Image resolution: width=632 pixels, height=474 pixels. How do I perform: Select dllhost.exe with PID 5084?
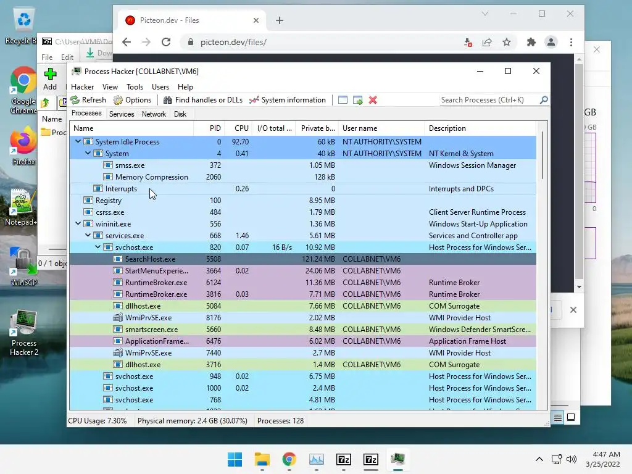pos(302,306)
